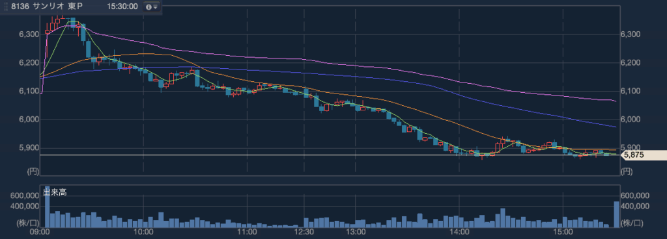This screenshot has width=667, height=239.
Task: Click the 13:00 time axis label
Action: click(356, 233)
